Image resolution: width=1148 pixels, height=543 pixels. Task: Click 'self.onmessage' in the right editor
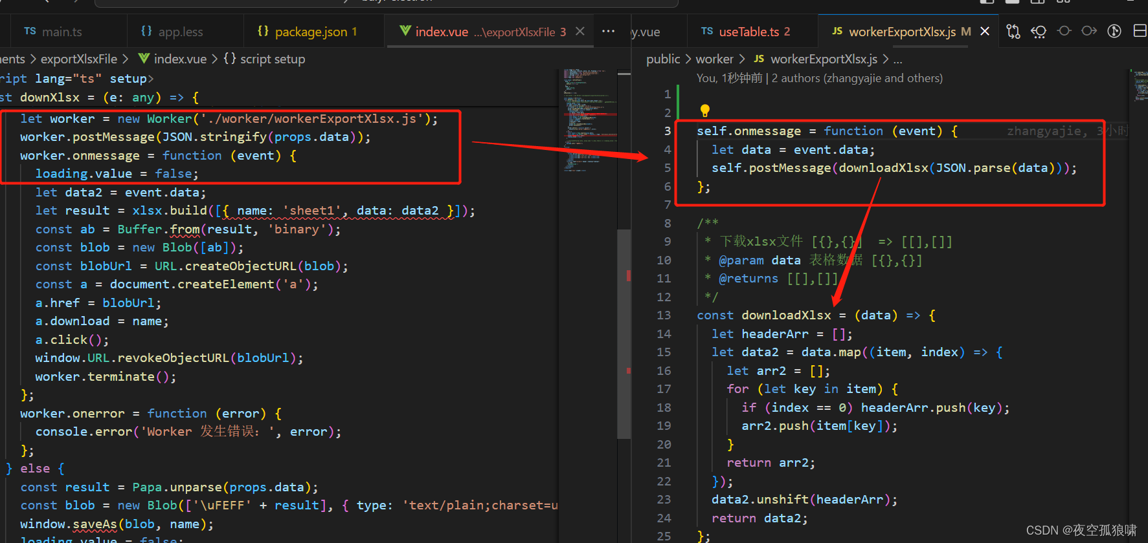tap(749, 131)
